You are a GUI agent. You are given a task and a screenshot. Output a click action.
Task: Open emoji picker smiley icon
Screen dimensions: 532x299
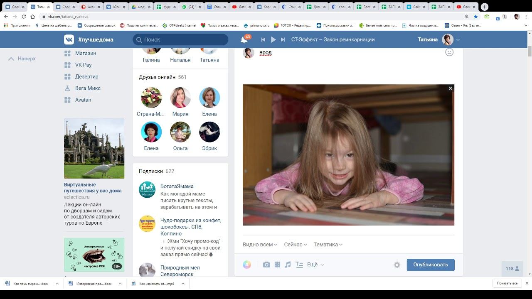tap(449, 52)
